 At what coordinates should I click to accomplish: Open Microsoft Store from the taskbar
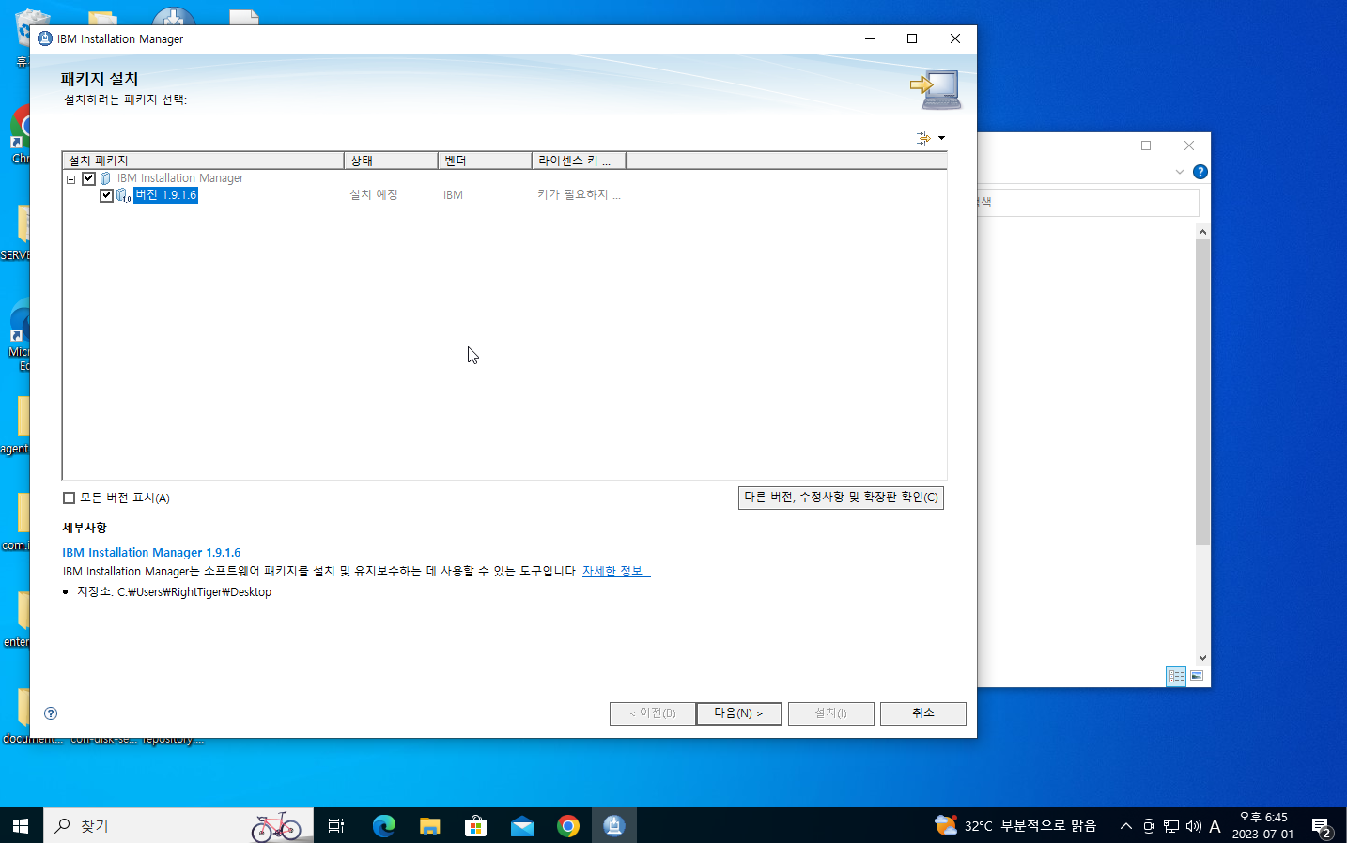click(475, 826)
